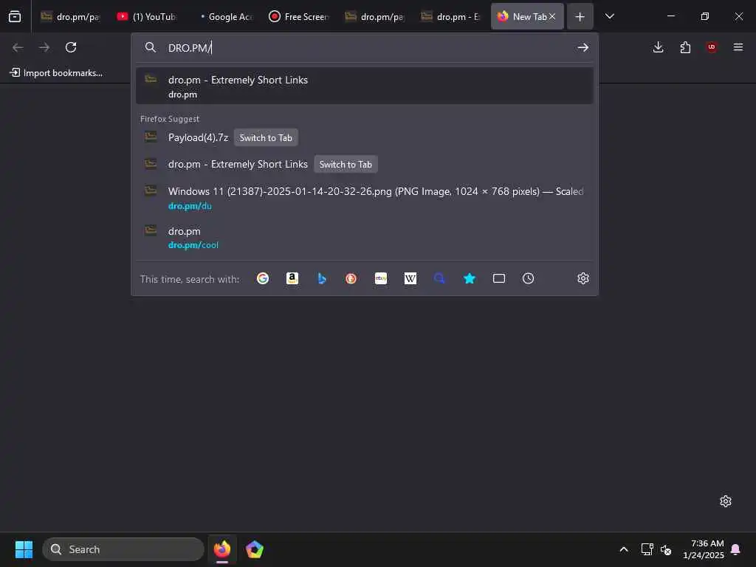Screen dimensions: 756x567
Task: Search bookmarks with the star icon
Action: point(470,278)
